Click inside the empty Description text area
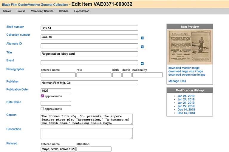This screenshot has height=152, width=229. point(86,133)
